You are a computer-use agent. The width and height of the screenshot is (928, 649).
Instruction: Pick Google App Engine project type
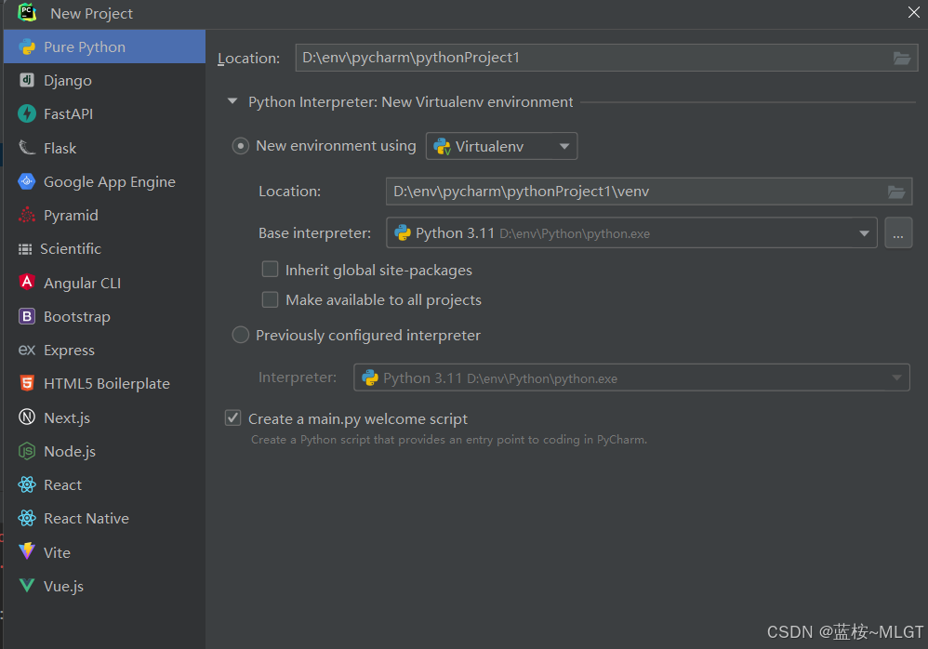(x=104, y=181)
